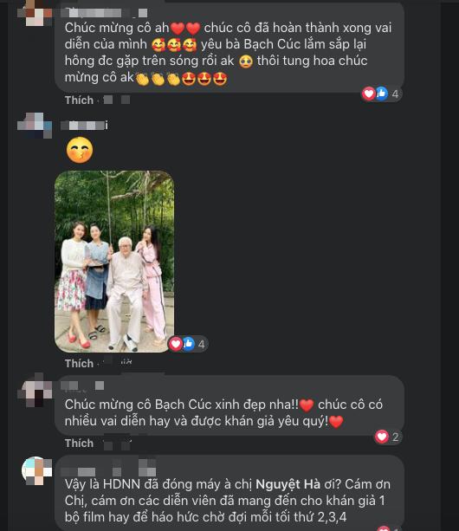459x531 pixels.
Task: Open the group photo attachment
Action: pyautogui.click(x=114, y=261)
